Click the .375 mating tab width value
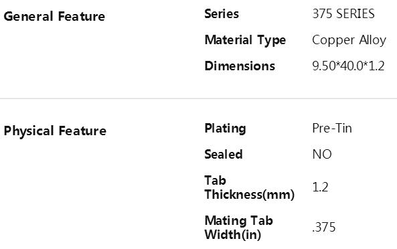 (x=324, y=227)
